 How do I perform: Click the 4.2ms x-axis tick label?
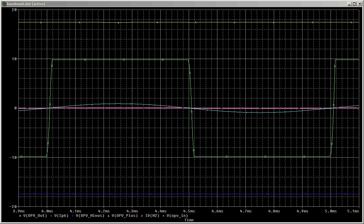tap(104, 211)
